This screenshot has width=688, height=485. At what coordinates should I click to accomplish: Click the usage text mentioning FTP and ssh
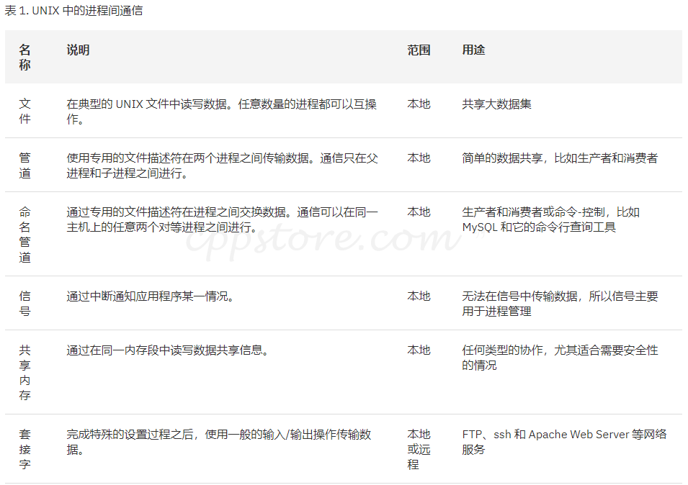tap(564, 442)
